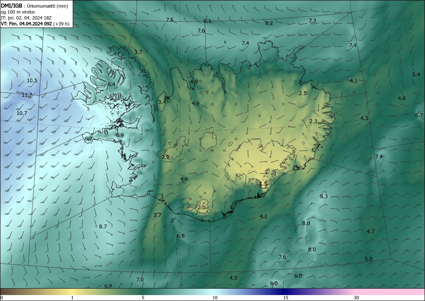Click the map value 6.6

[181, 236]
